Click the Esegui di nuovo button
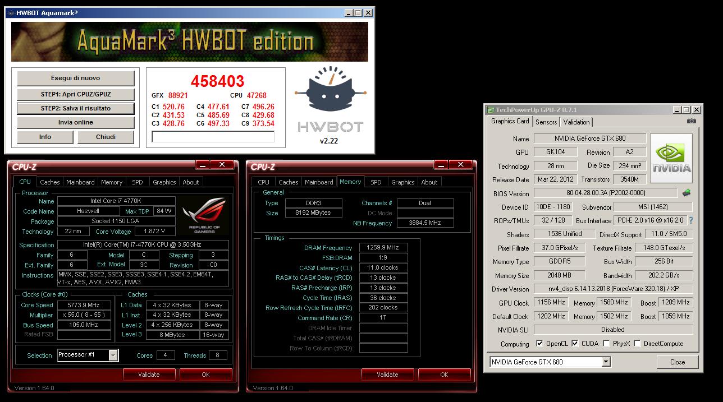Image resolution: width=723 pixels, height=402 pixels. click(76, 78)
